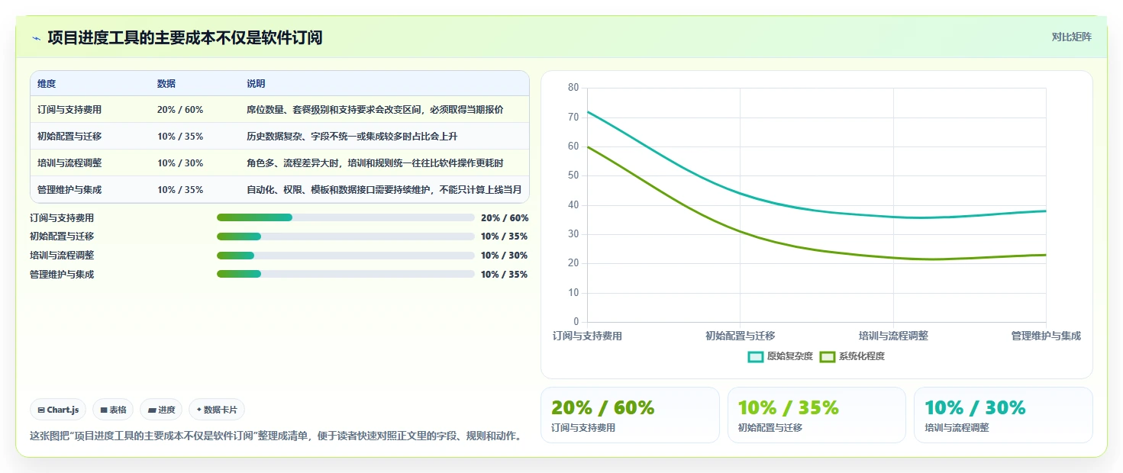
Task: Click progress value 20% / 60% beside bar
Action: coord(505,217)
